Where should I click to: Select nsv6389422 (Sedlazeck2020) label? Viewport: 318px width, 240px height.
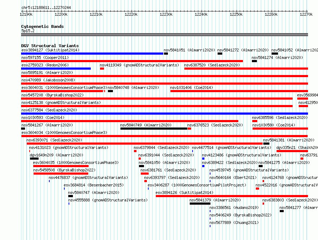pyautogui.click(x=230, y=162)
